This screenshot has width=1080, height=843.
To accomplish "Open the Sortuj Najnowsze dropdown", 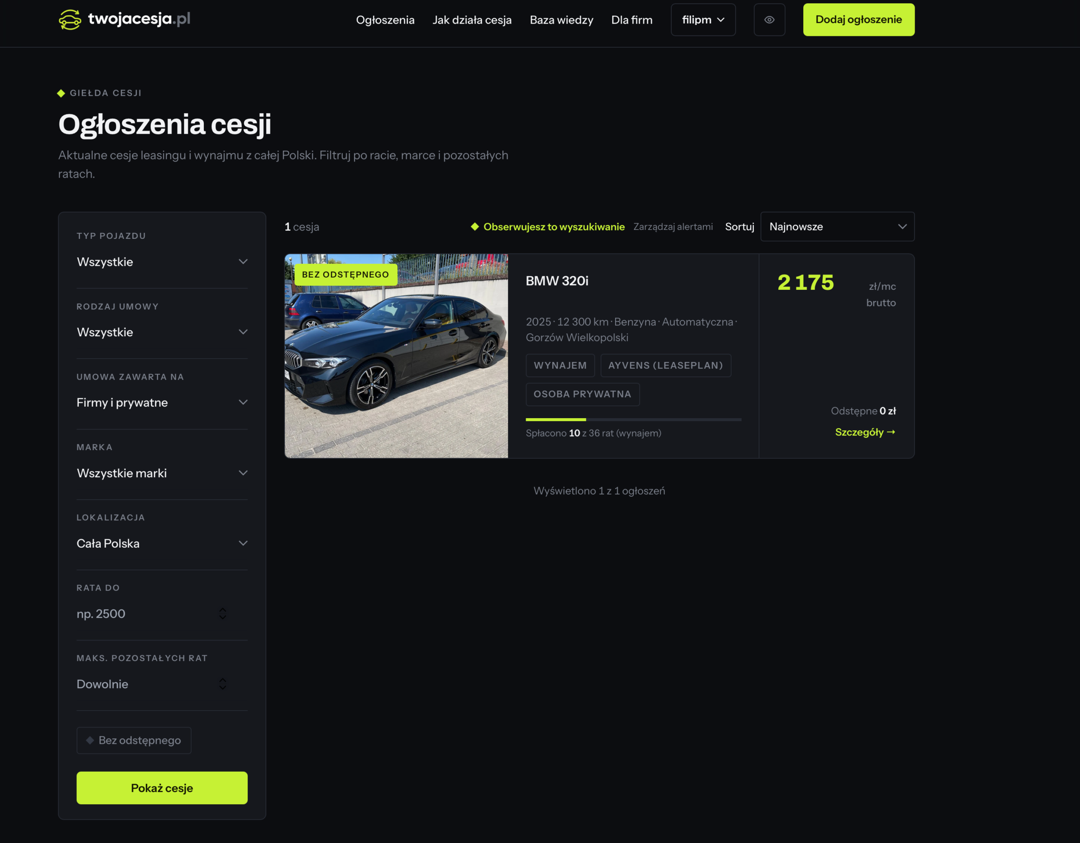I will pyautogui.click(x=837, y=227).
